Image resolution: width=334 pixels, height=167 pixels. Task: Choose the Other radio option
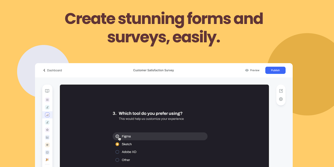(117, 160)
